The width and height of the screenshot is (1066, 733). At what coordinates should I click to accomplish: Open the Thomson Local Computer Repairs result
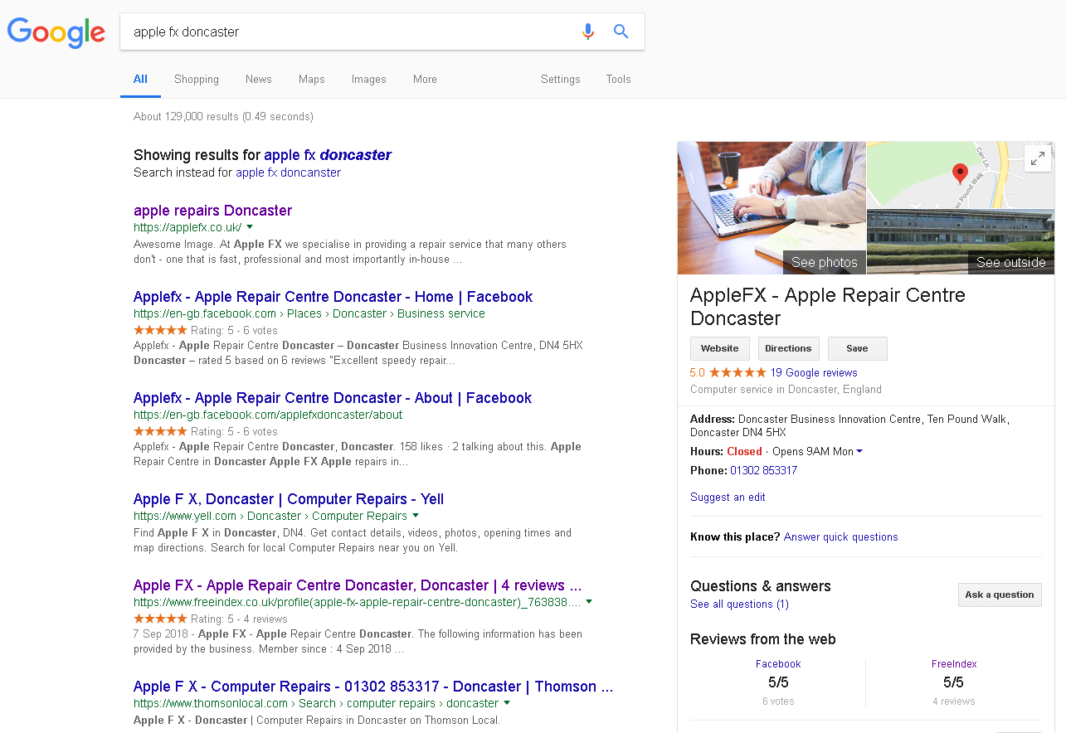373,687
